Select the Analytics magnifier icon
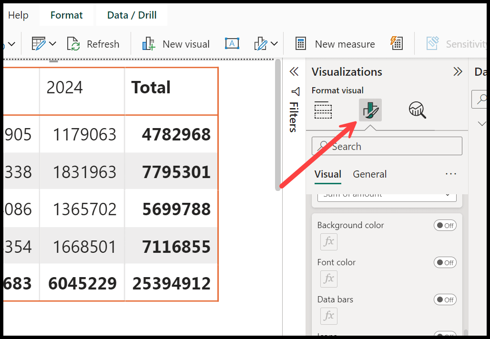 [418, 110]
